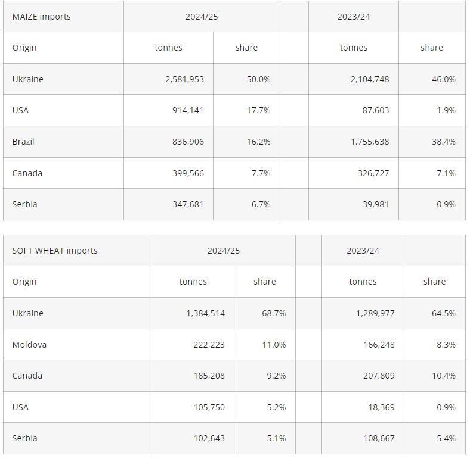Click the 50.0% maize share cell

258,79
